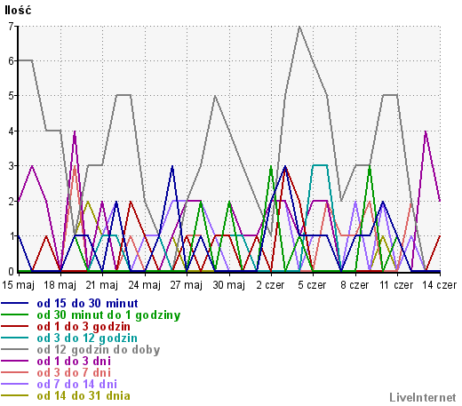Image resolution: width=462 pixels, height=406 pixels.
Task: Click the '18 maj' date label
Action: 60,285
